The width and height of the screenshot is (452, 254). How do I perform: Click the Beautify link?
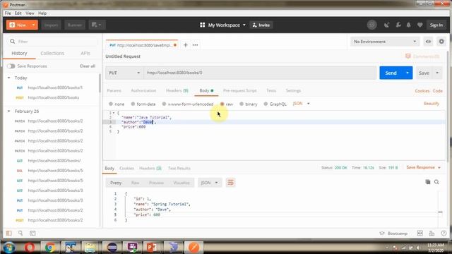(432, 104)
